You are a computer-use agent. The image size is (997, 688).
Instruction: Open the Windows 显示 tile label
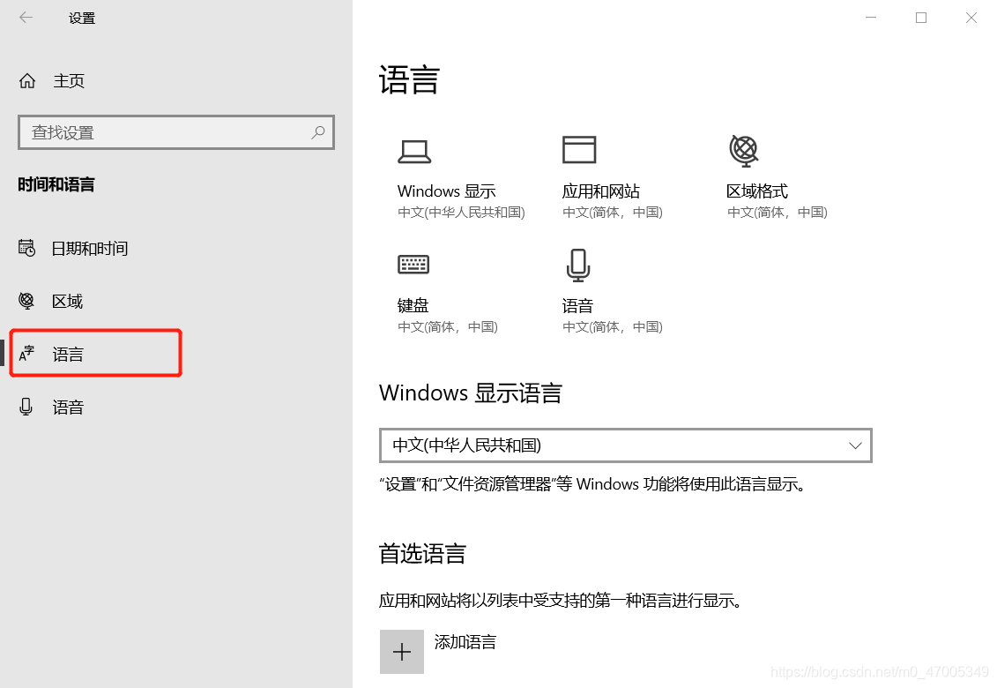click(x=446, y=191)
